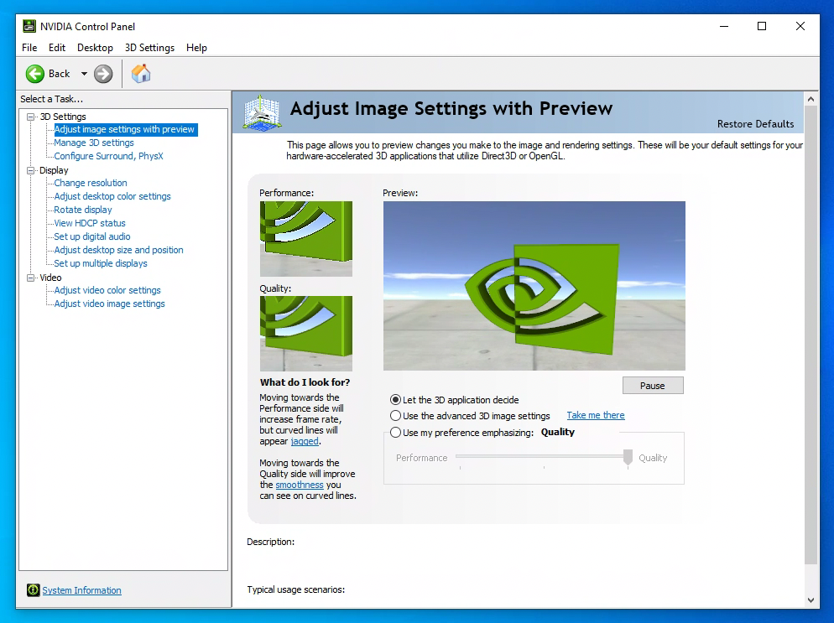The width and height of the screenshot is (834, 623).
Task: Click Restore Defaults
Action: click(755, 124)
